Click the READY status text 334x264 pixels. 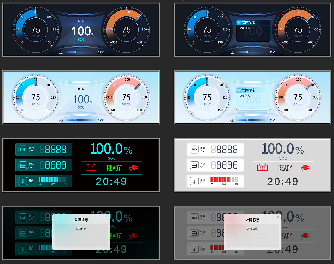pos(113,168)
